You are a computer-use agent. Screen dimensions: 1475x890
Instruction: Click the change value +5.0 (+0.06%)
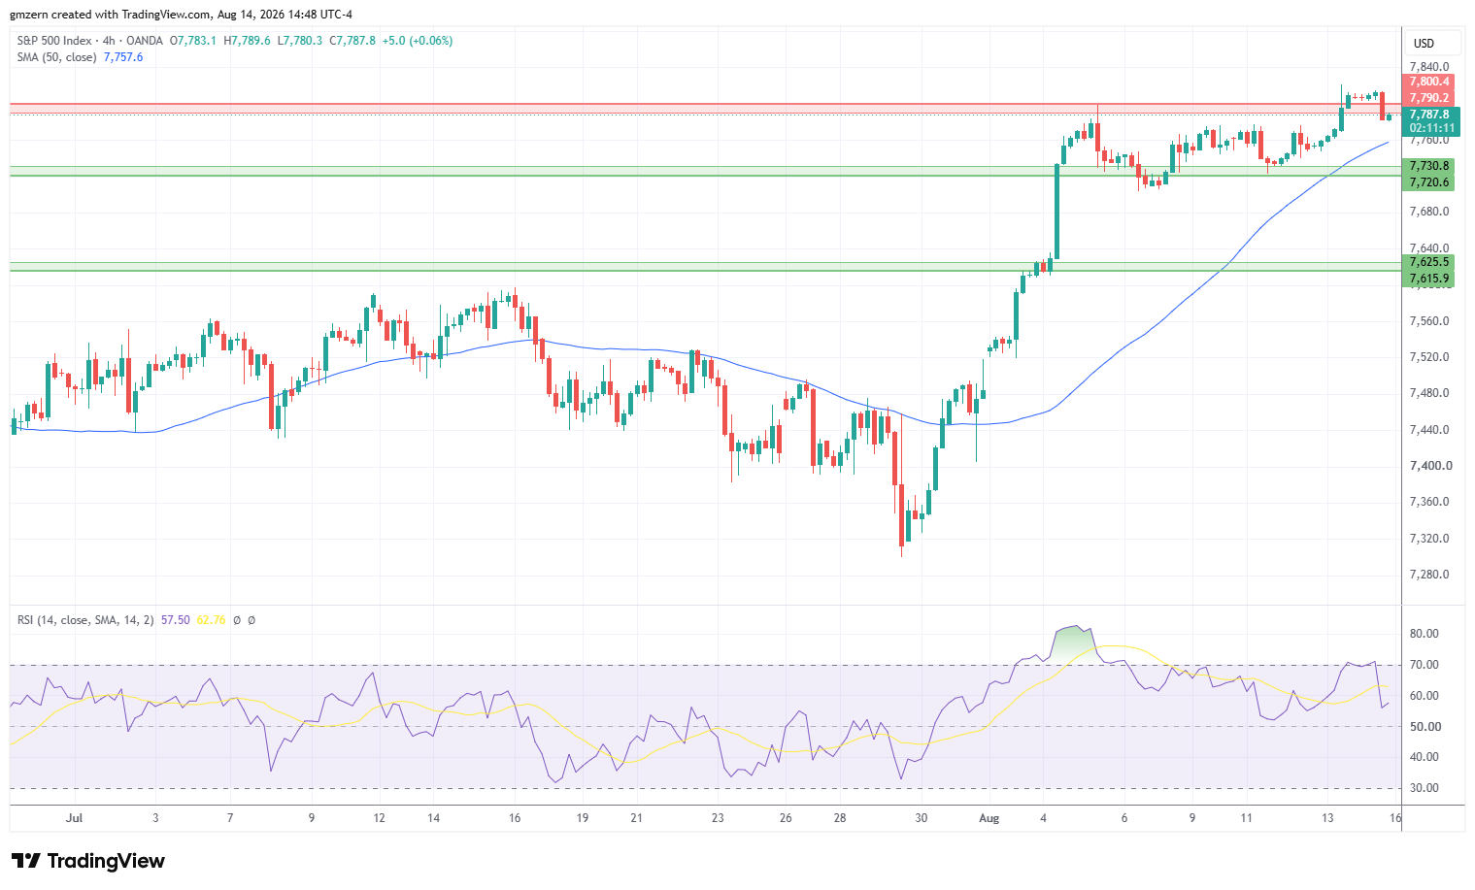click(418, 41)
